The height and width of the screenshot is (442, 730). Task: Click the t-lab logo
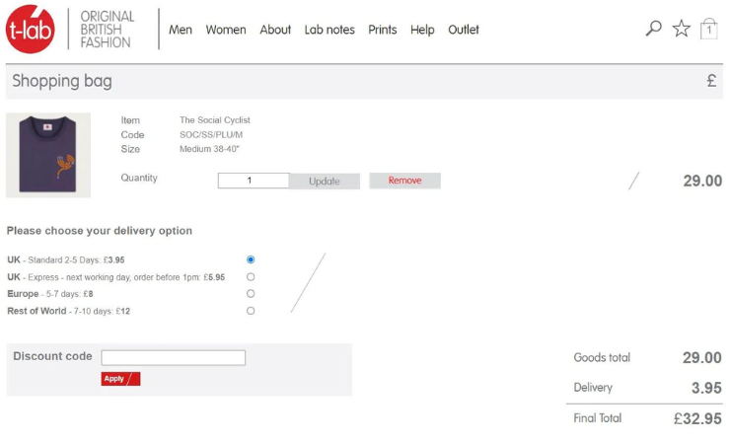[x=31, y=30]
